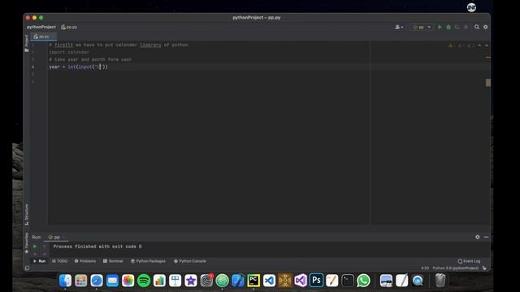This screenshot has height=292, width=520.
Task: Open PyCharm from the dock
Action: tap(253, 281)
